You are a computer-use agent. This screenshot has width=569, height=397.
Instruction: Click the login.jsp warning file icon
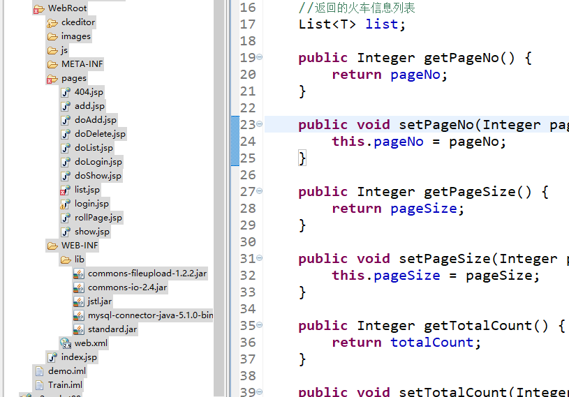[66, 204]
